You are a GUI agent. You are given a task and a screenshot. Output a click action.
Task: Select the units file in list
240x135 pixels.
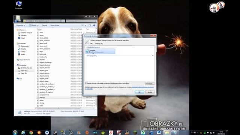tap(41, 106)
